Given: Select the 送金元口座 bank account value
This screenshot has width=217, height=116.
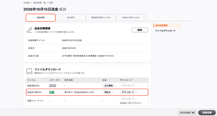Looking at the screenshot, I should [x=87, y=56].
